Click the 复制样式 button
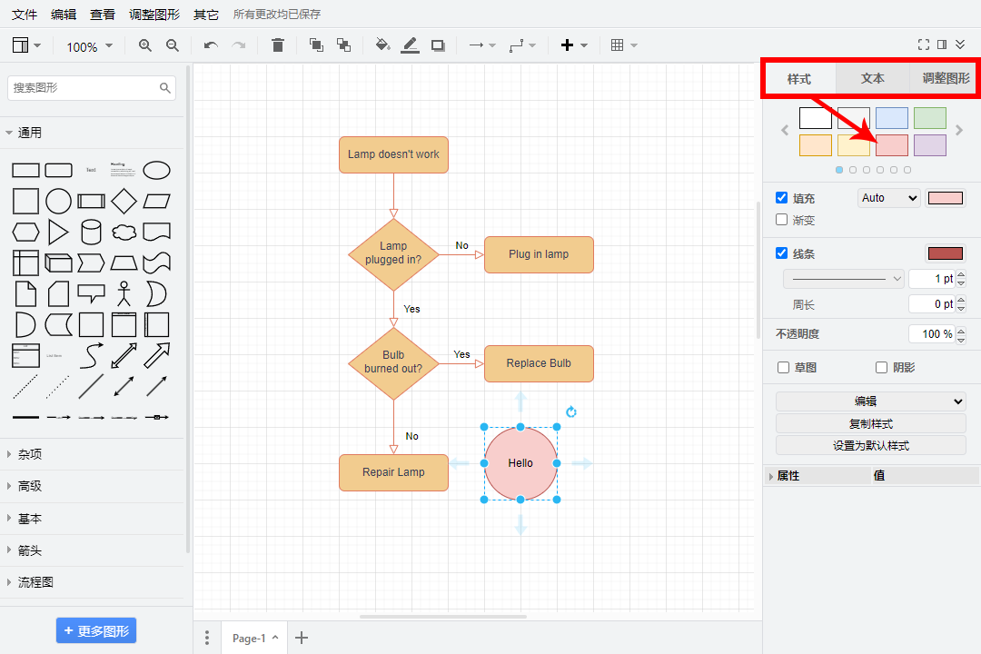 [871, 423]
